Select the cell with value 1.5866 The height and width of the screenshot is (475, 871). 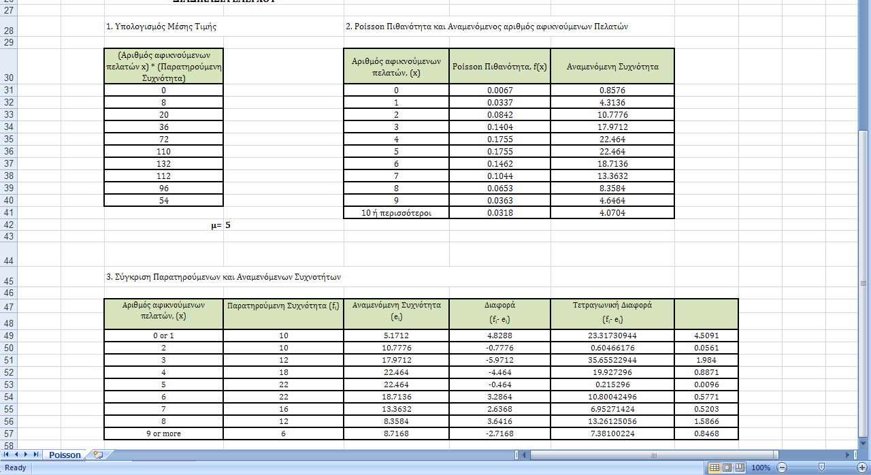(706, 421)
